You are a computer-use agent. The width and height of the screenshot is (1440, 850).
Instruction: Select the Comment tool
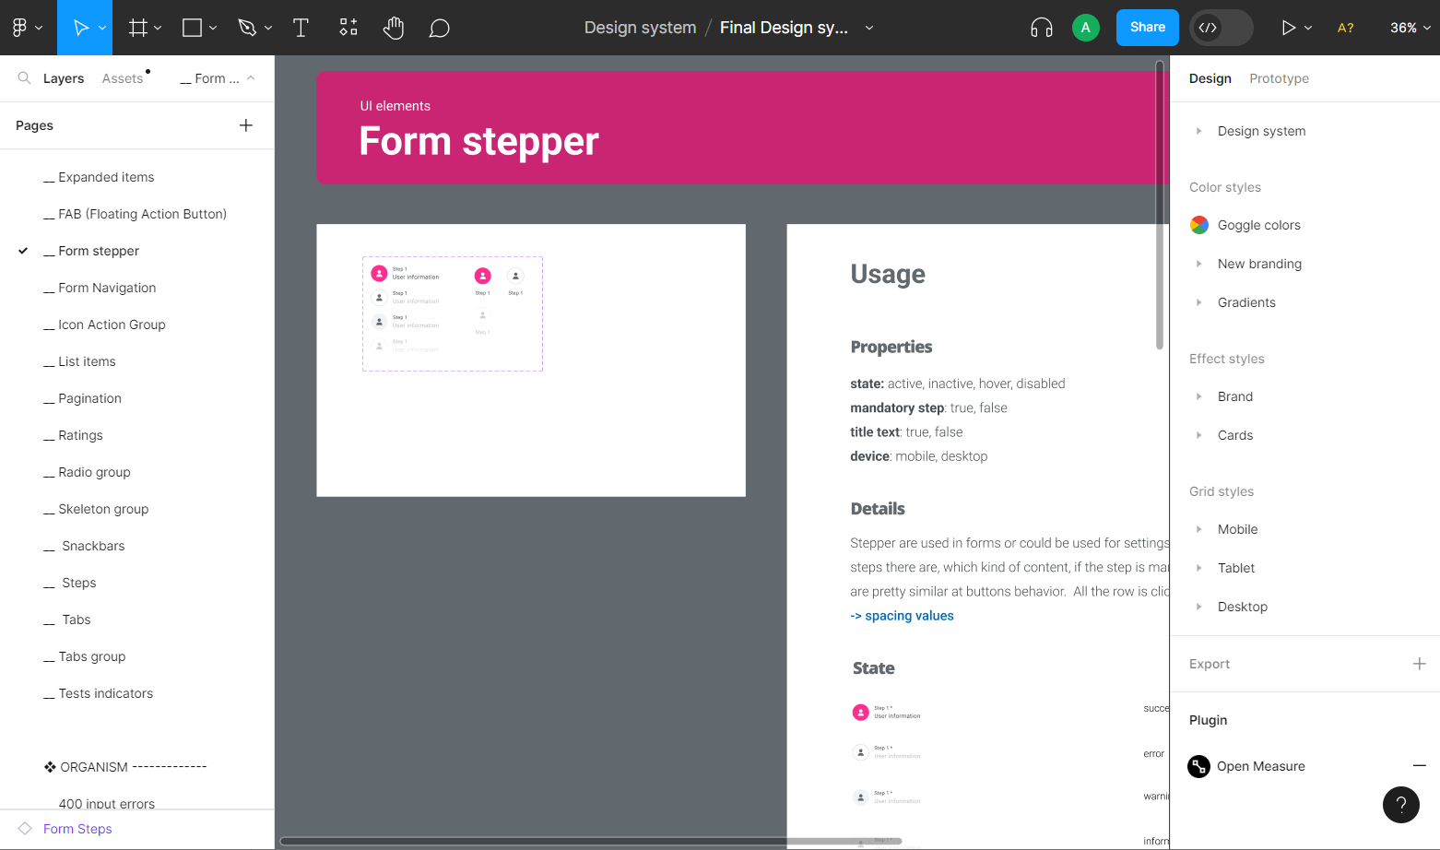point(440,29)
